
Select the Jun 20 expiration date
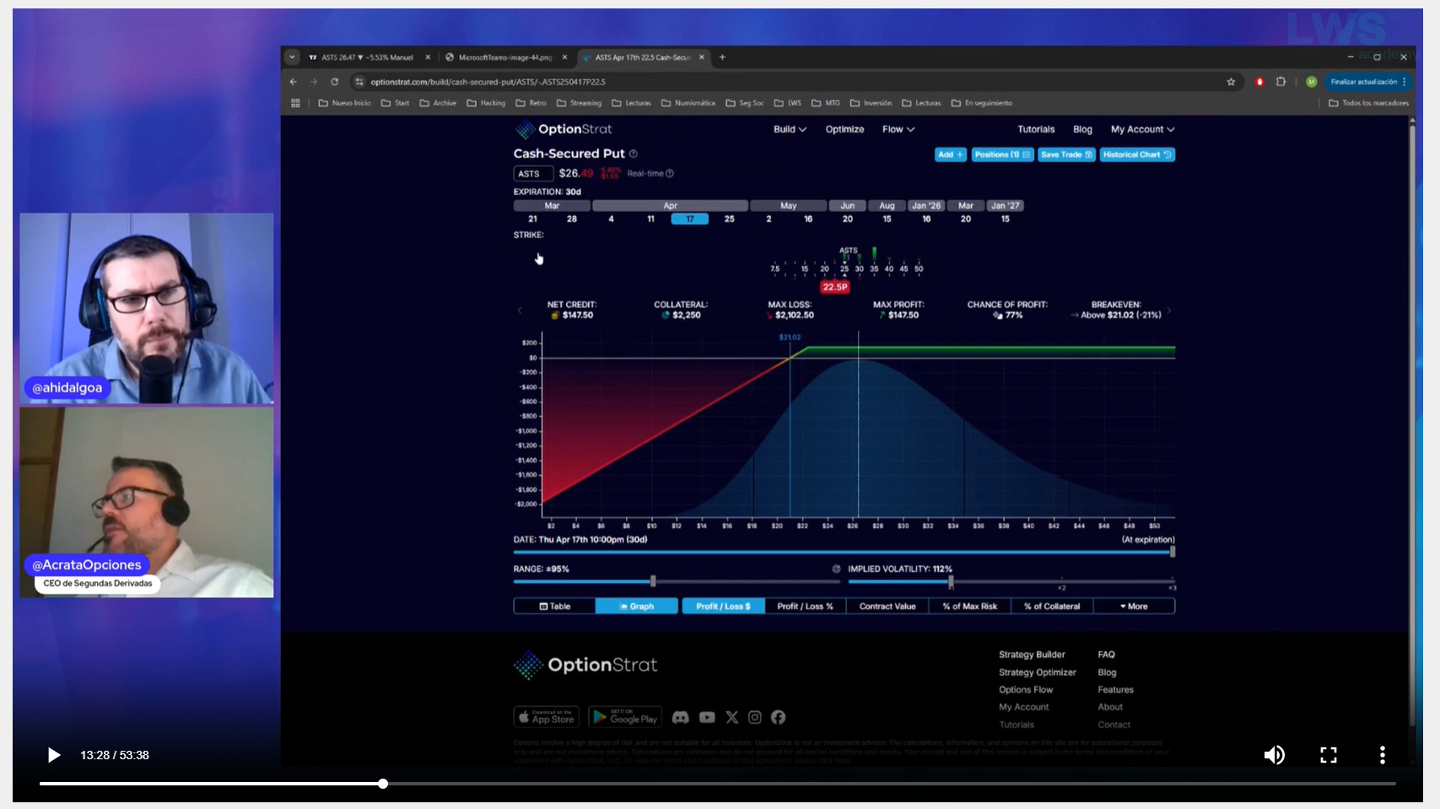coord(847,218)
